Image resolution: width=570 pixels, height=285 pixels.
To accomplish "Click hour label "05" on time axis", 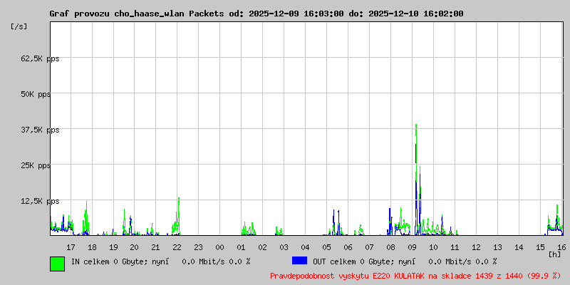I will [326, 247].
